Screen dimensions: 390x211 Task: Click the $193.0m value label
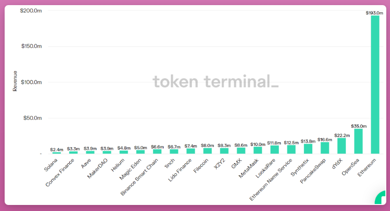[374, 13]
